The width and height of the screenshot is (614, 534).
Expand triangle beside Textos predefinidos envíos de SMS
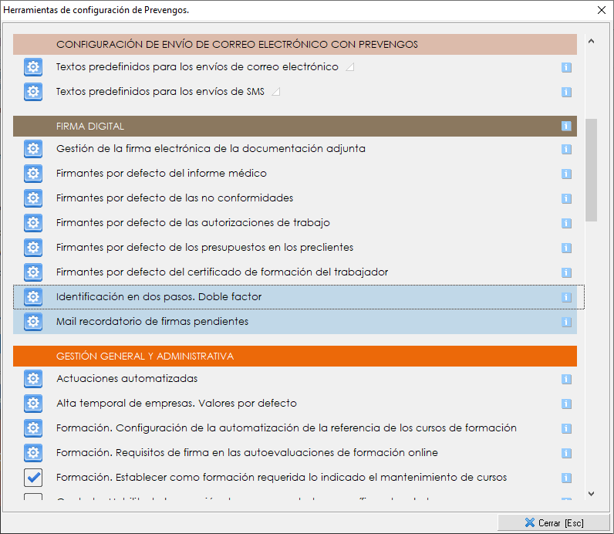point(276,92)
